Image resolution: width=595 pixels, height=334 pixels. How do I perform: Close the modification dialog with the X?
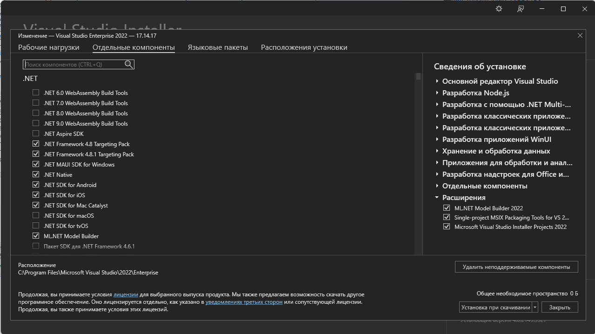[580, 35]
